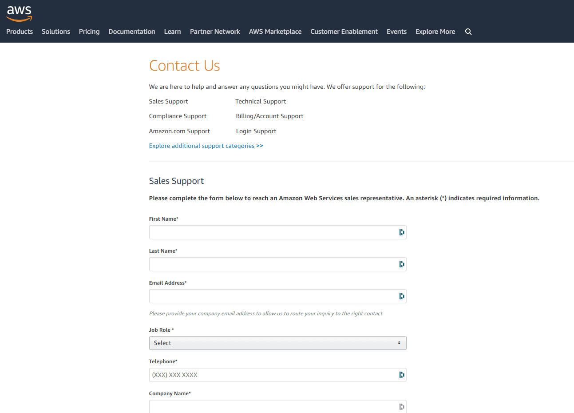Select the Billing/Account Support option

(269, 116)
